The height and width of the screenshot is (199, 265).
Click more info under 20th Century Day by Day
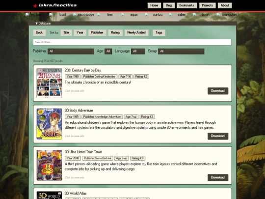(x=75, y=91)
